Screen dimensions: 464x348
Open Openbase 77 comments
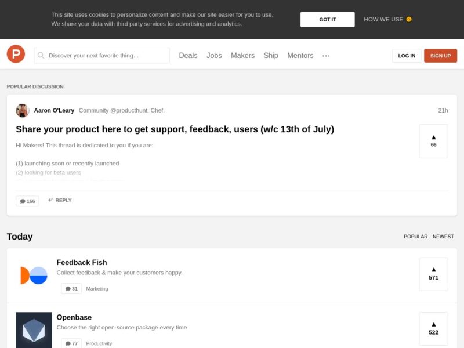coord(71,343)
